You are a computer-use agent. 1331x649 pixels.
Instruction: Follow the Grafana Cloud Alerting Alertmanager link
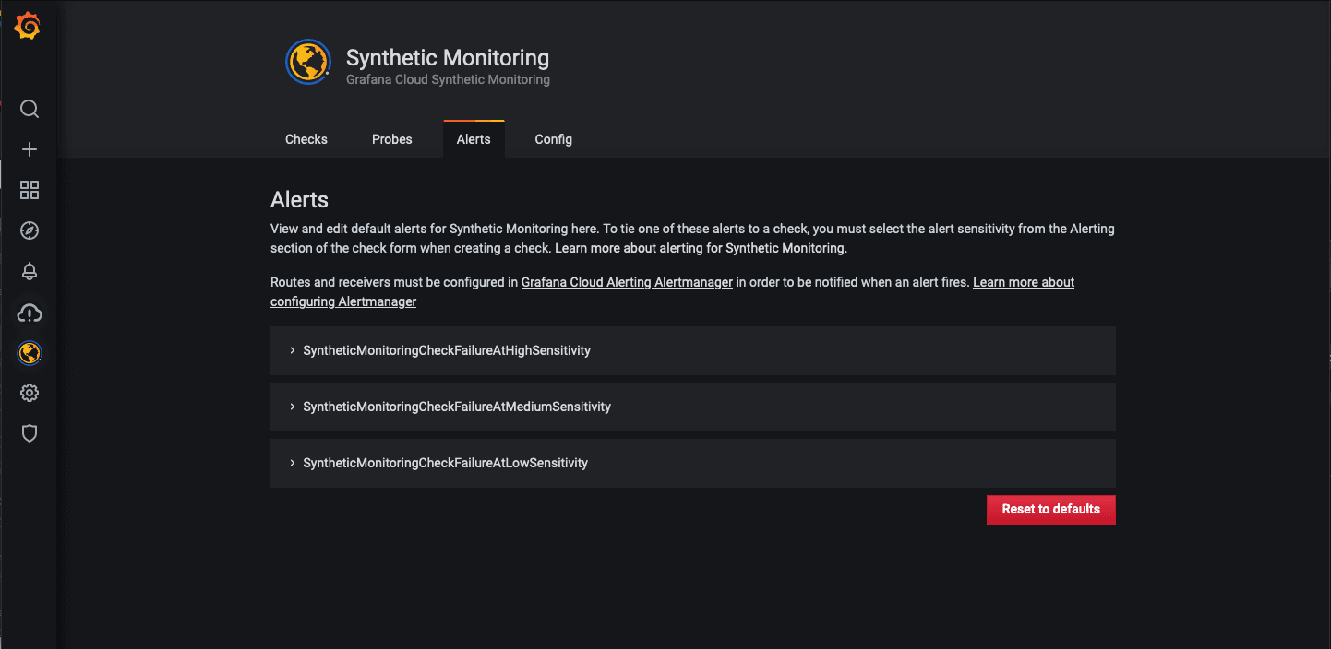pos(627,282)
